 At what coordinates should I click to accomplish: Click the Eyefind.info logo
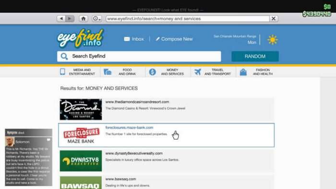point(81,38)
